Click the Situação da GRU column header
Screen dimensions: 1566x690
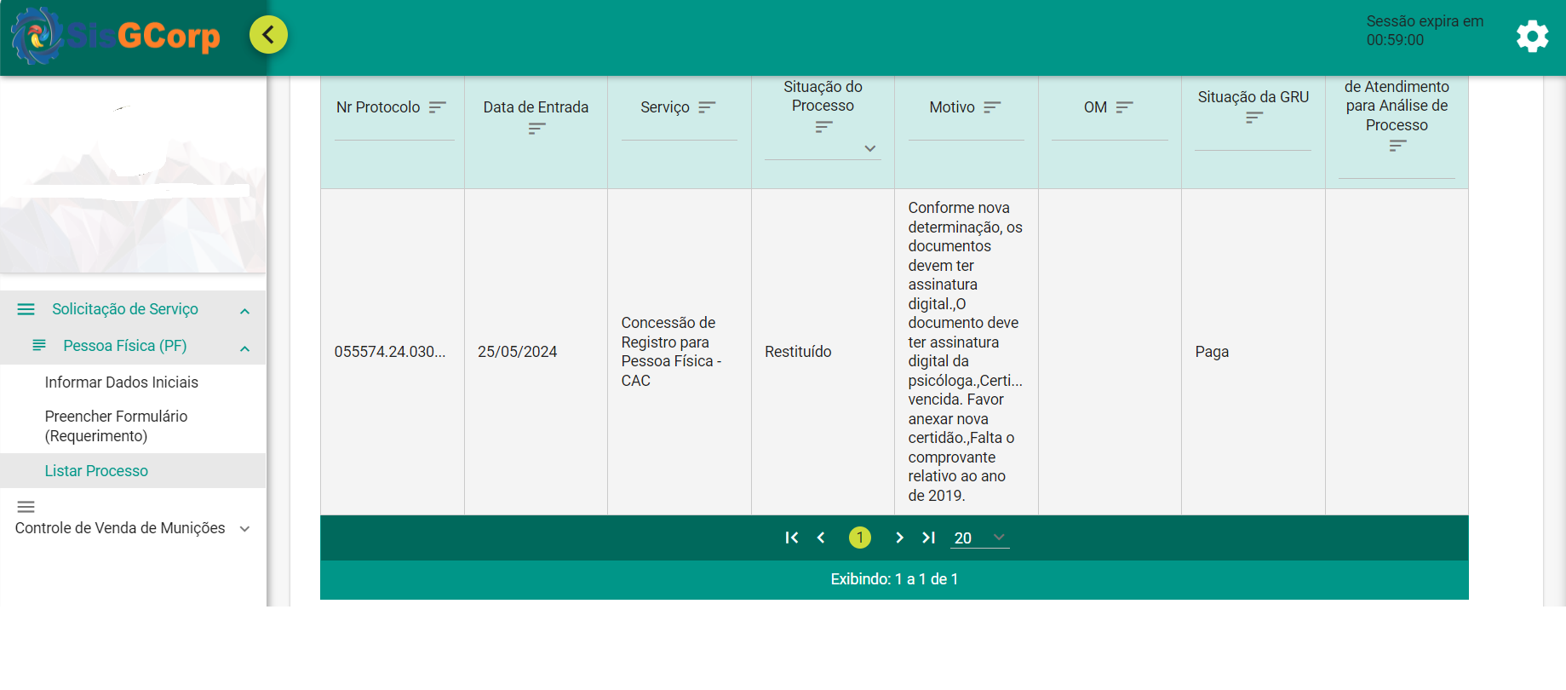pos(1253,97)
